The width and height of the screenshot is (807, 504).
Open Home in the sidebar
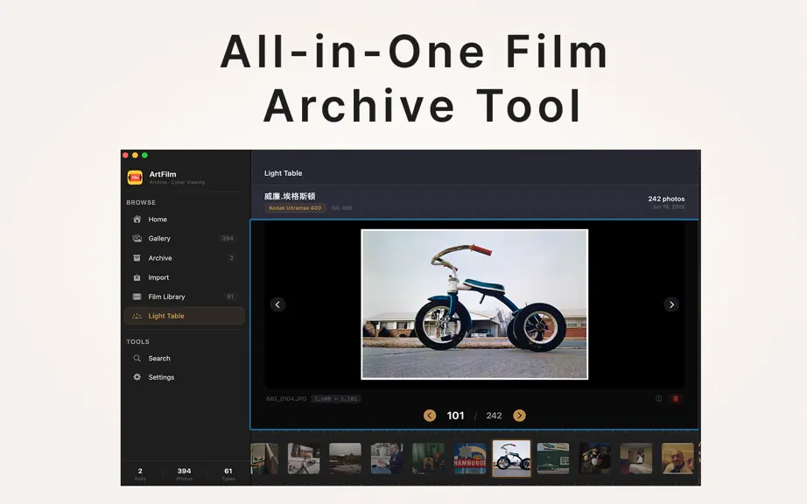tap(185, 219)
